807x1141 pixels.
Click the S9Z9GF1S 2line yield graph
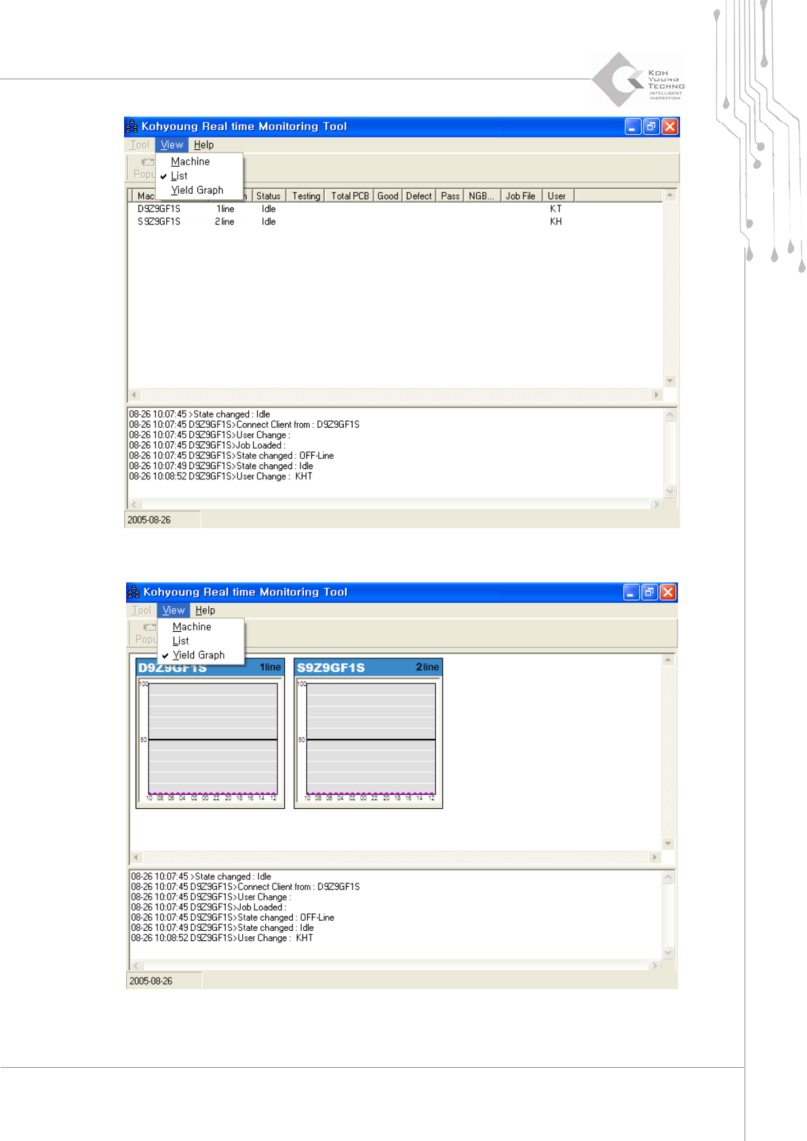pos(368,734)
